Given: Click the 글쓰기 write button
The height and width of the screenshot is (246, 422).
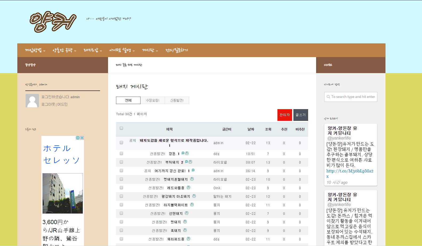Looking at the screenshot, I should coord(301,115).
